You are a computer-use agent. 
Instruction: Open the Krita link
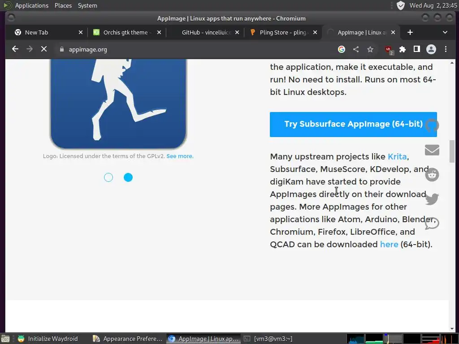(x=397, y=157)
